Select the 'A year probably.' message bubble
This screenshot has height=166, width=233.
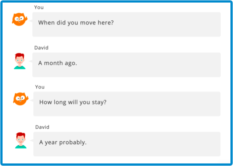(127, 144)
